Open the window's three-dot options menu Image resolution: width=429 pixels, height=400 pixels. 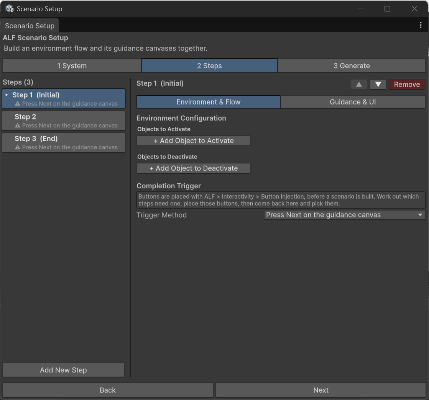click(421, 25)
